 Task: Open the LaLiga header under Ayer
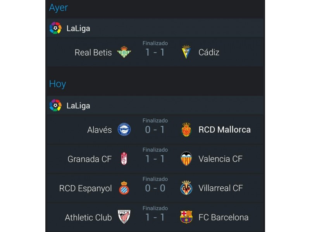point(155,28)
